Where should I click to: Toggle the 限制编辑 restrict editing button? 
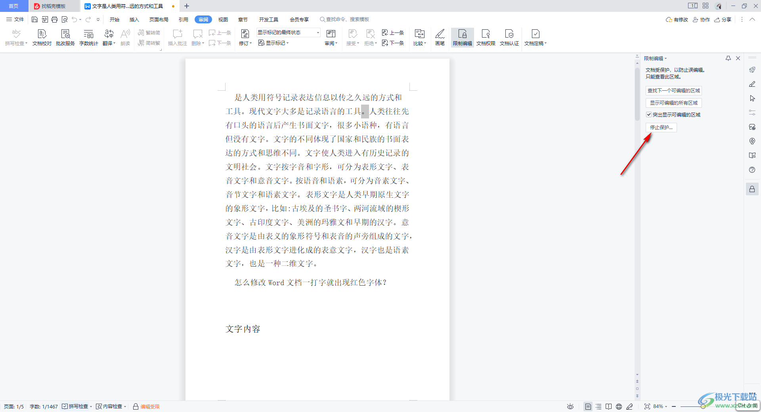tap(462, 38)
